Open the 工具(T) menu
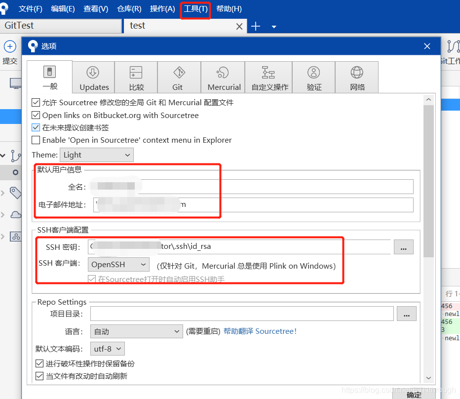Image resolution: width=460 pixels, height=399 pixels. coord(195,9)
